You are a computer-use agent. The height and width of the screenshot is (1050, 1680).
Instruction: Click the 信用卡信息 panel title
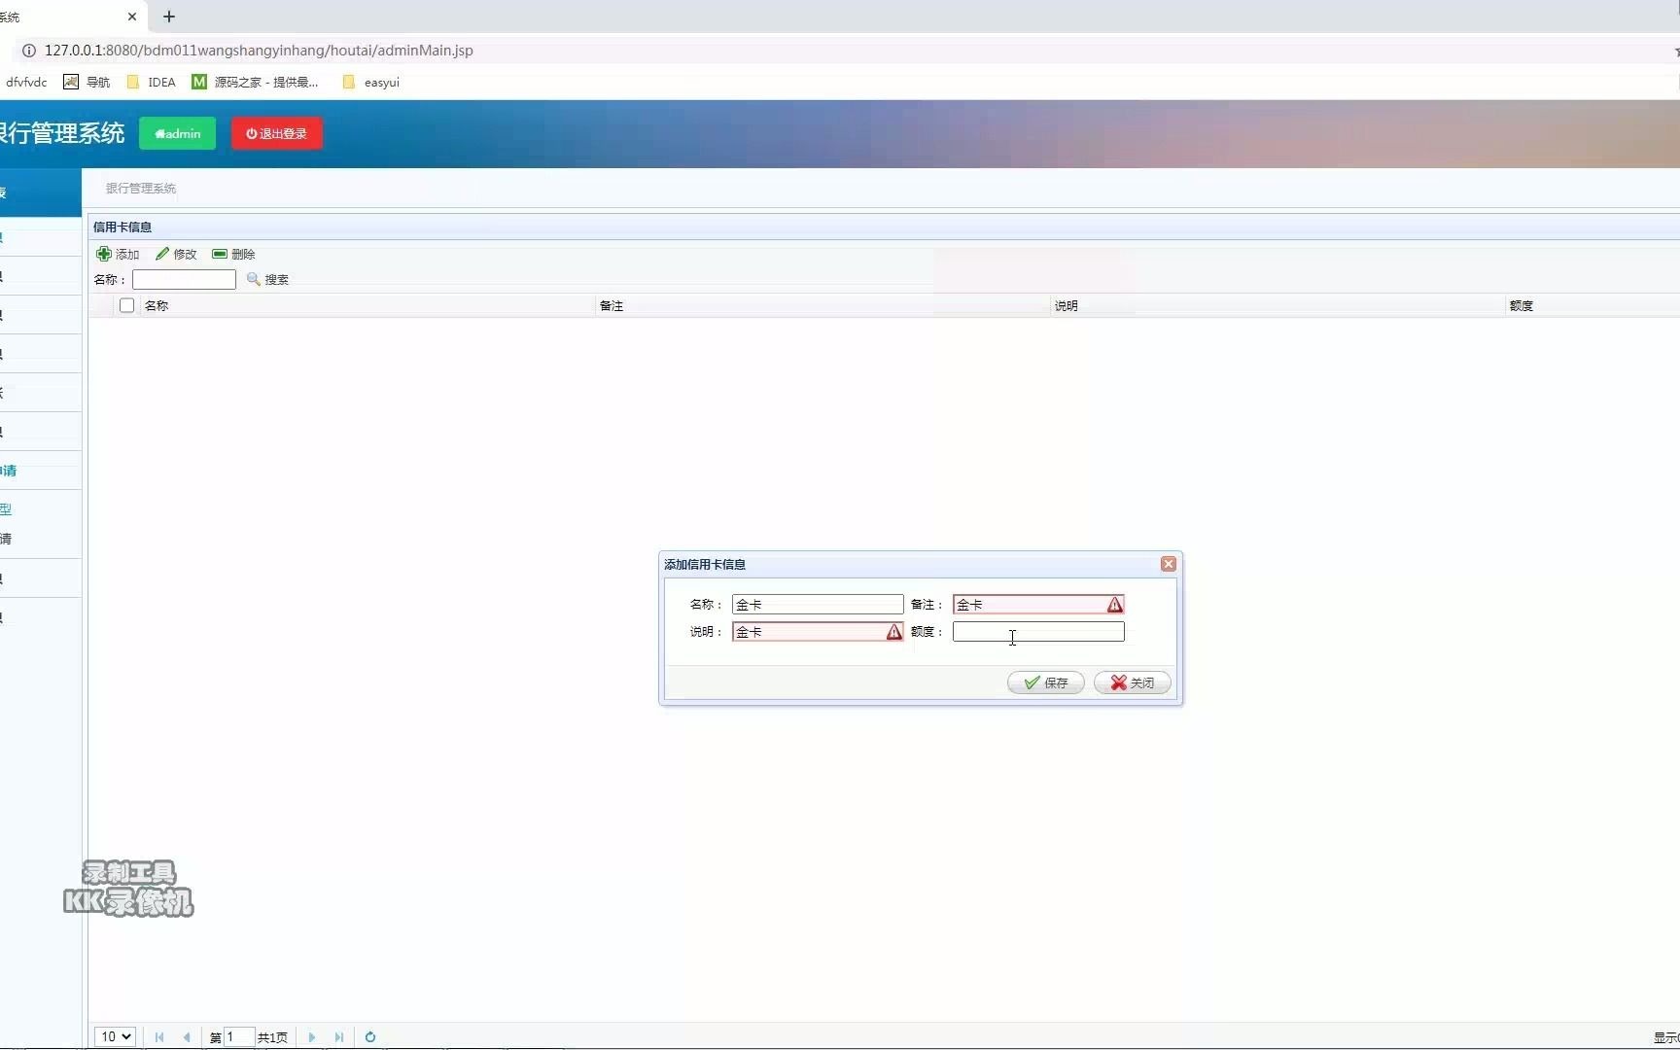[x=122, y=227]
